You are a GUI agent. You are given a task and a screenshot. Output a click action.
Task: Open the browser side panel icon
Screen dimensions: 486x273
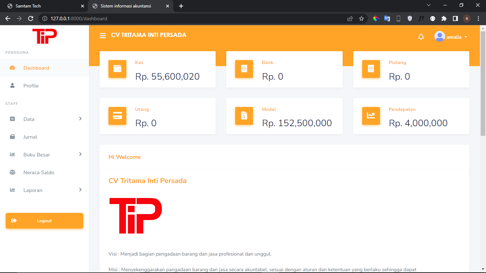(455, 18)
